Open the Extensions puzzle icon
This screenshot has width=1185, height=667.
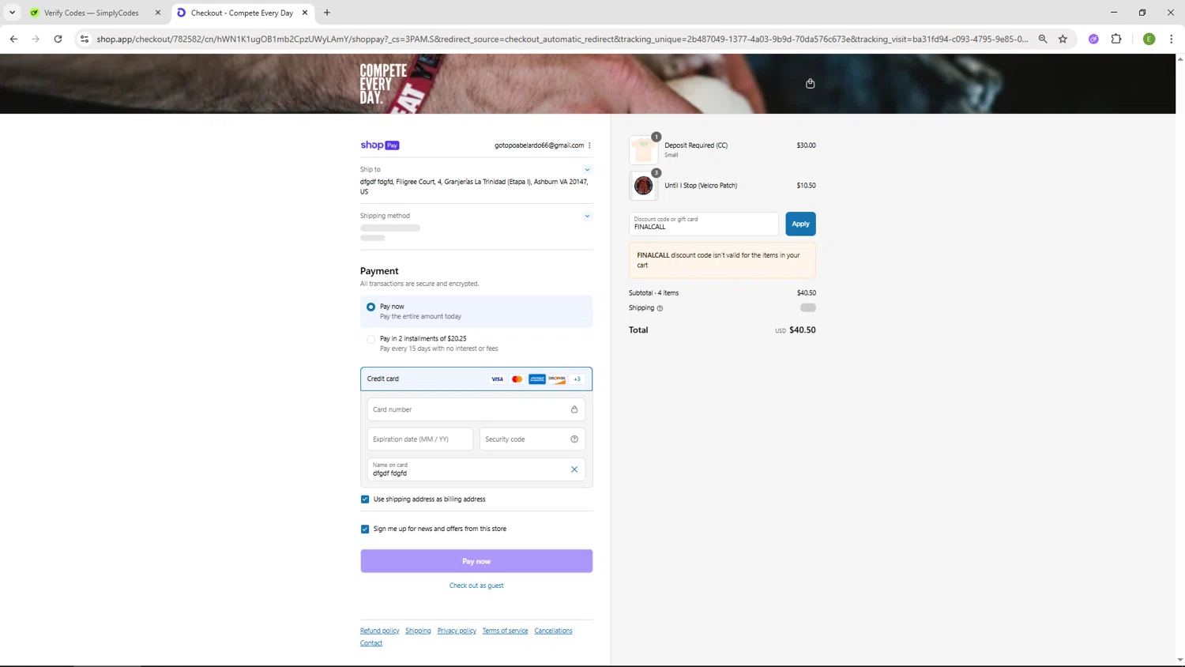pyautogui.click(x=1116, y=39)
